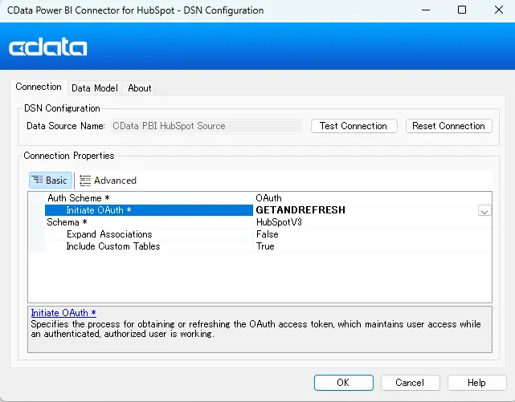Click the HubSpotV3 schema value
Image resolution: width=515 pixels, height=402 pixels.
point(279,222)
